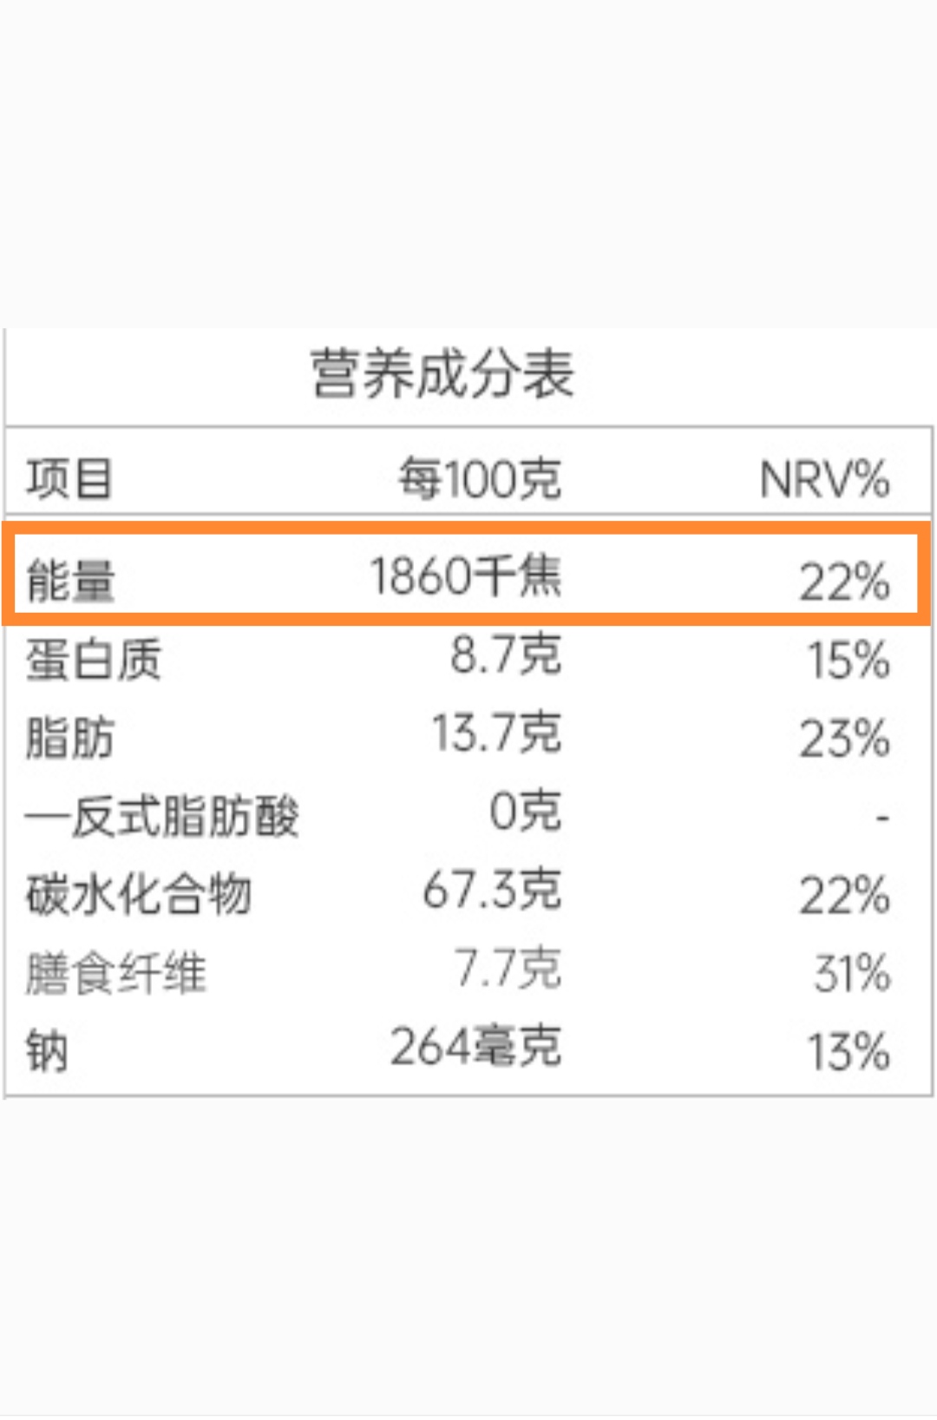The width and height of the screenshot is (937, 1420).
Task: Select the highlighted 能量 row label
Action: pyautogui.click(x=70, y=581)
